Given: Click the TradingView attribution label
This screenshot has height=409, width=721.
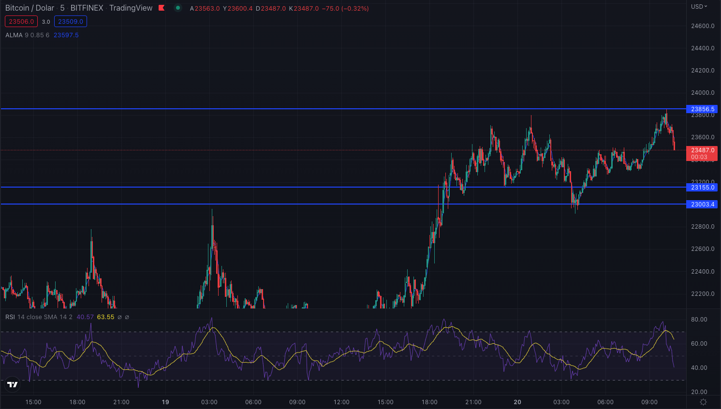Looking at the screenshot, I should [131, 8].
